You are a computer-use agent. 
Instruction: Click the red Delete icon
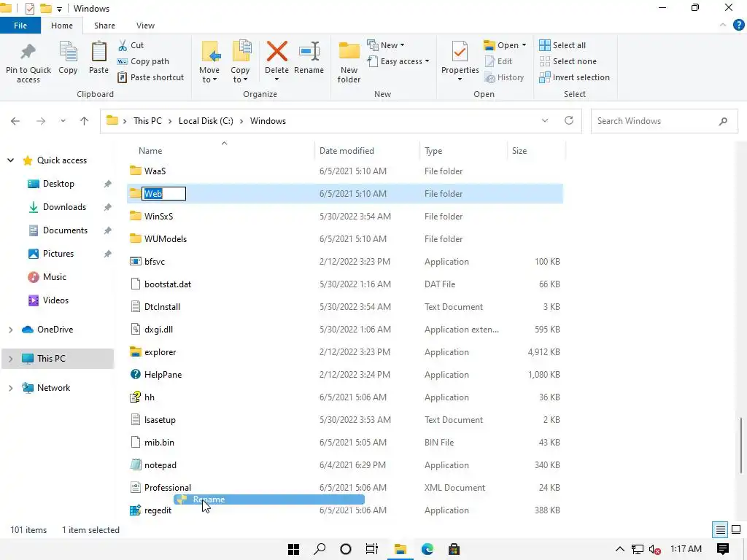point(276,52)
